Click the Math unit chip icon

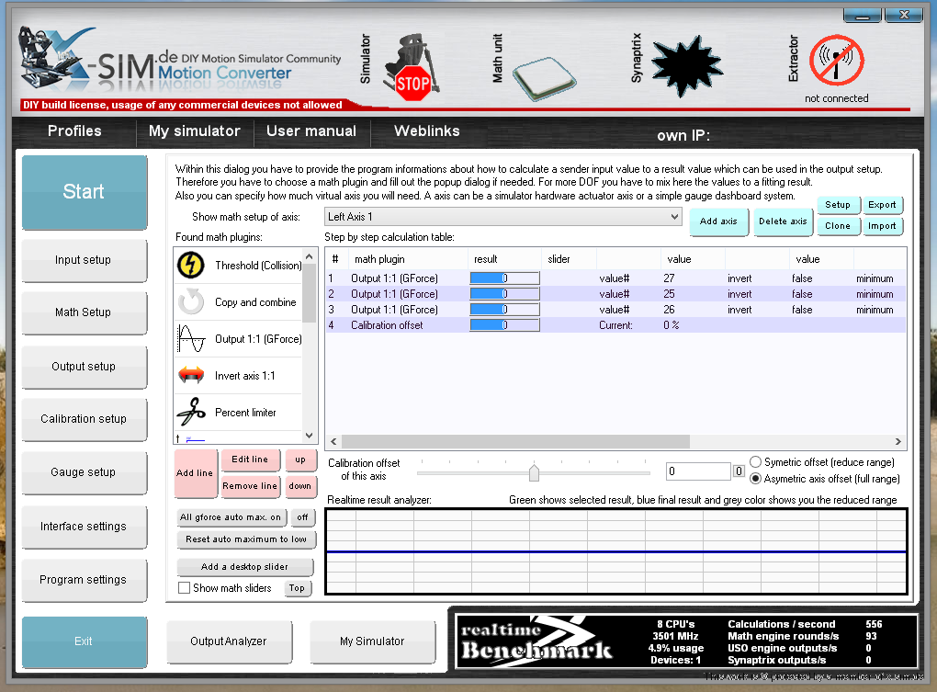[x=544, y=78]
